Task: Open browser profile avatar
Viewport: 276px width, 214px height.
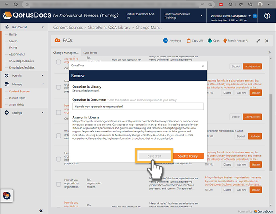Action: (260, 4)
